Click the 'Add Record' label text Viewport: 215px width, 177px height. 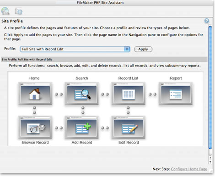tap(82, 142)
